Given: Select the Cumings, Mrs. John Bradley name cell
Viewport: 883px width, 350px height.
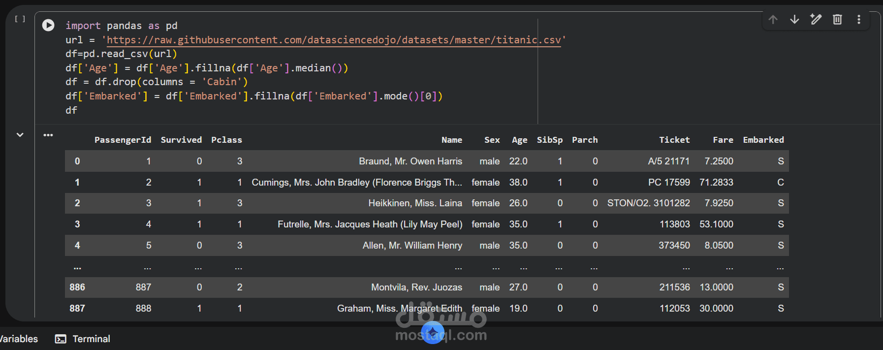Looking at the screenshot, I should coord(357,182).
